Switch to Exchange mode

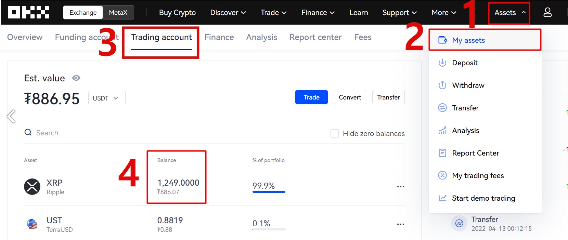tap(83, 13)
